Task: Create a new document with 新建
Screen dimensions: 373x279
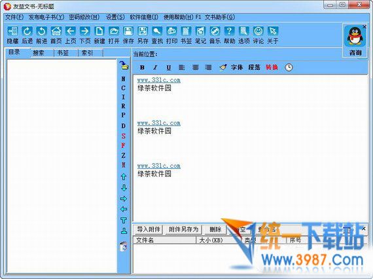Action: tap(99, 35)
